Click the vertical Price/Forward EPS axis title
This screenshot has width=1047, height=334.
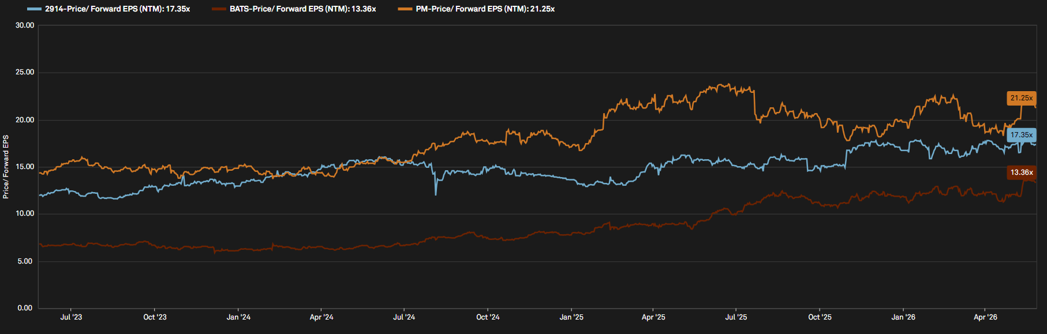pyautogui.click(x=6, y=167)
